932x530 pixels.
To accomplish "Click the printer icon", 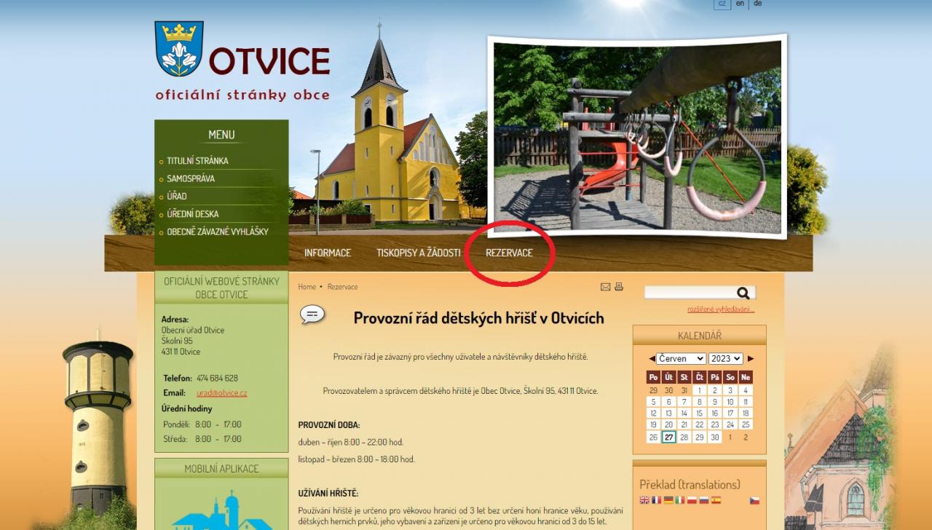I will pos(619,287).
